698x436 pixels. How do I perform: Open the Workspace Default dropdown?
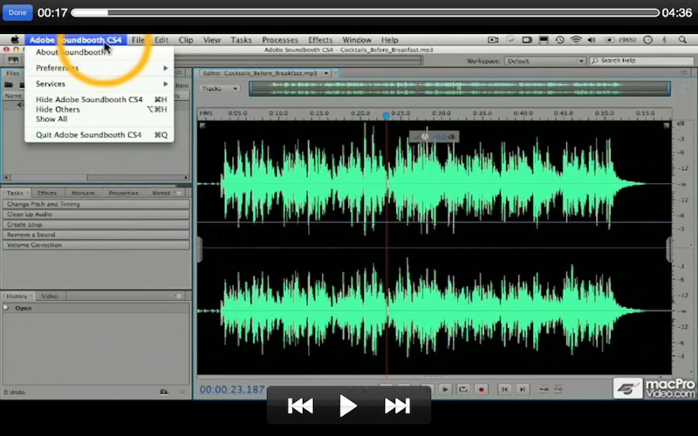click(x=544, y=61)
